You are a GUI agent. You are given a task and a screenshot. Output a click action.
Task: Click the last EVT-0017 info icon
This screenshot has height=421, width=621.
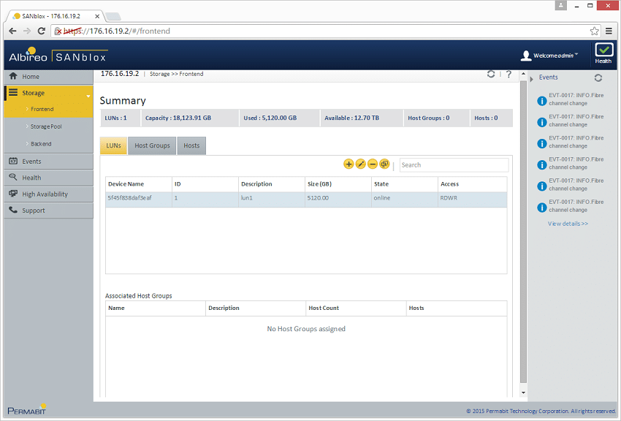point(542,208)
